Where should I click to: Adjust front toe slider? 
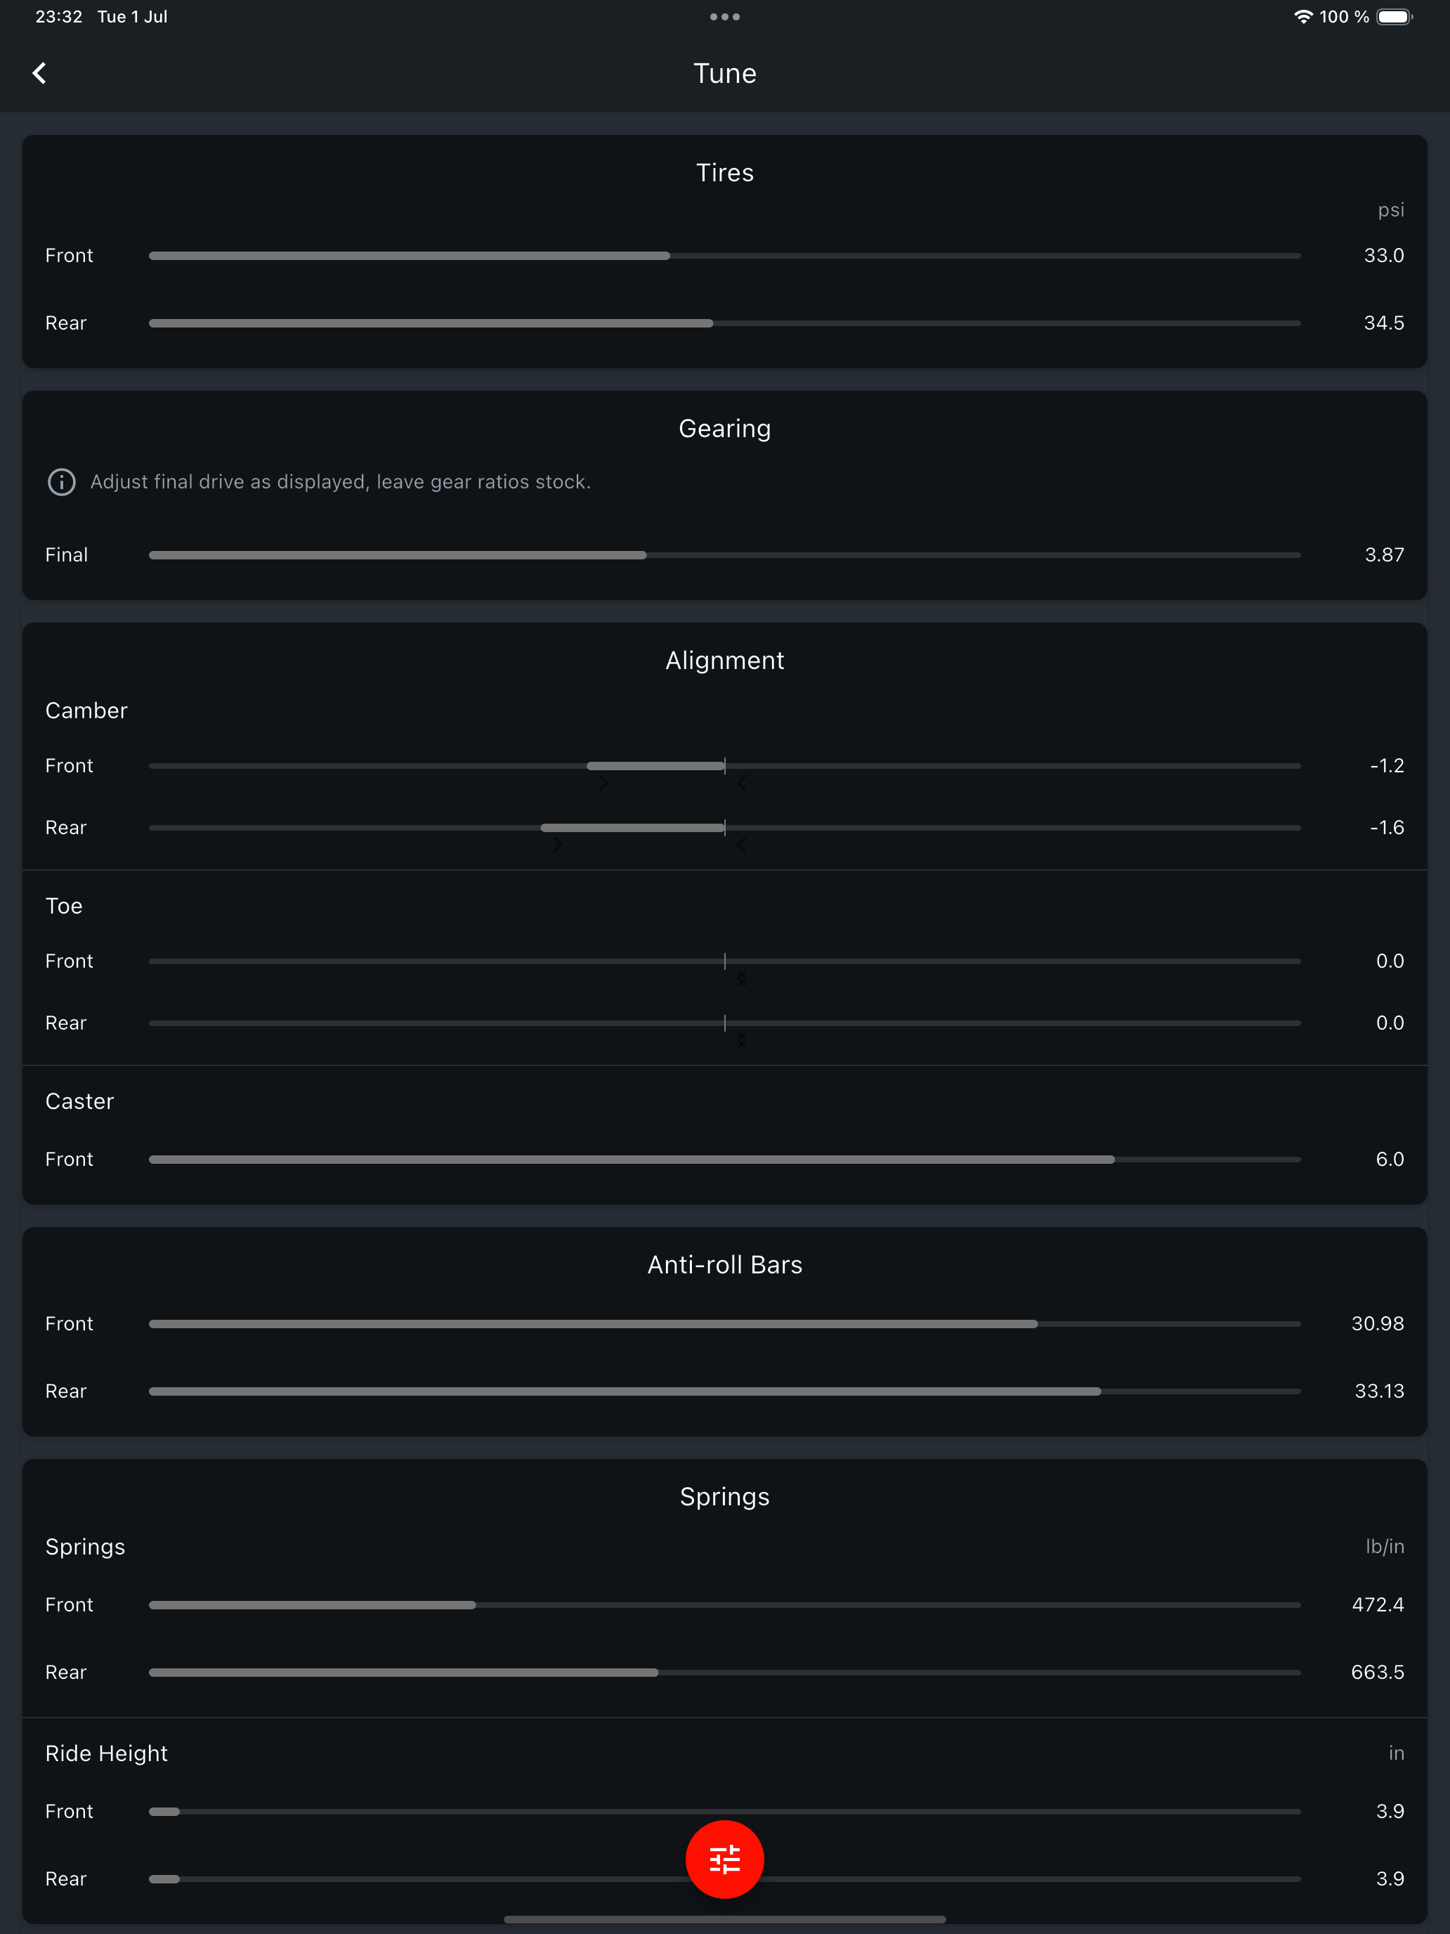724,962
